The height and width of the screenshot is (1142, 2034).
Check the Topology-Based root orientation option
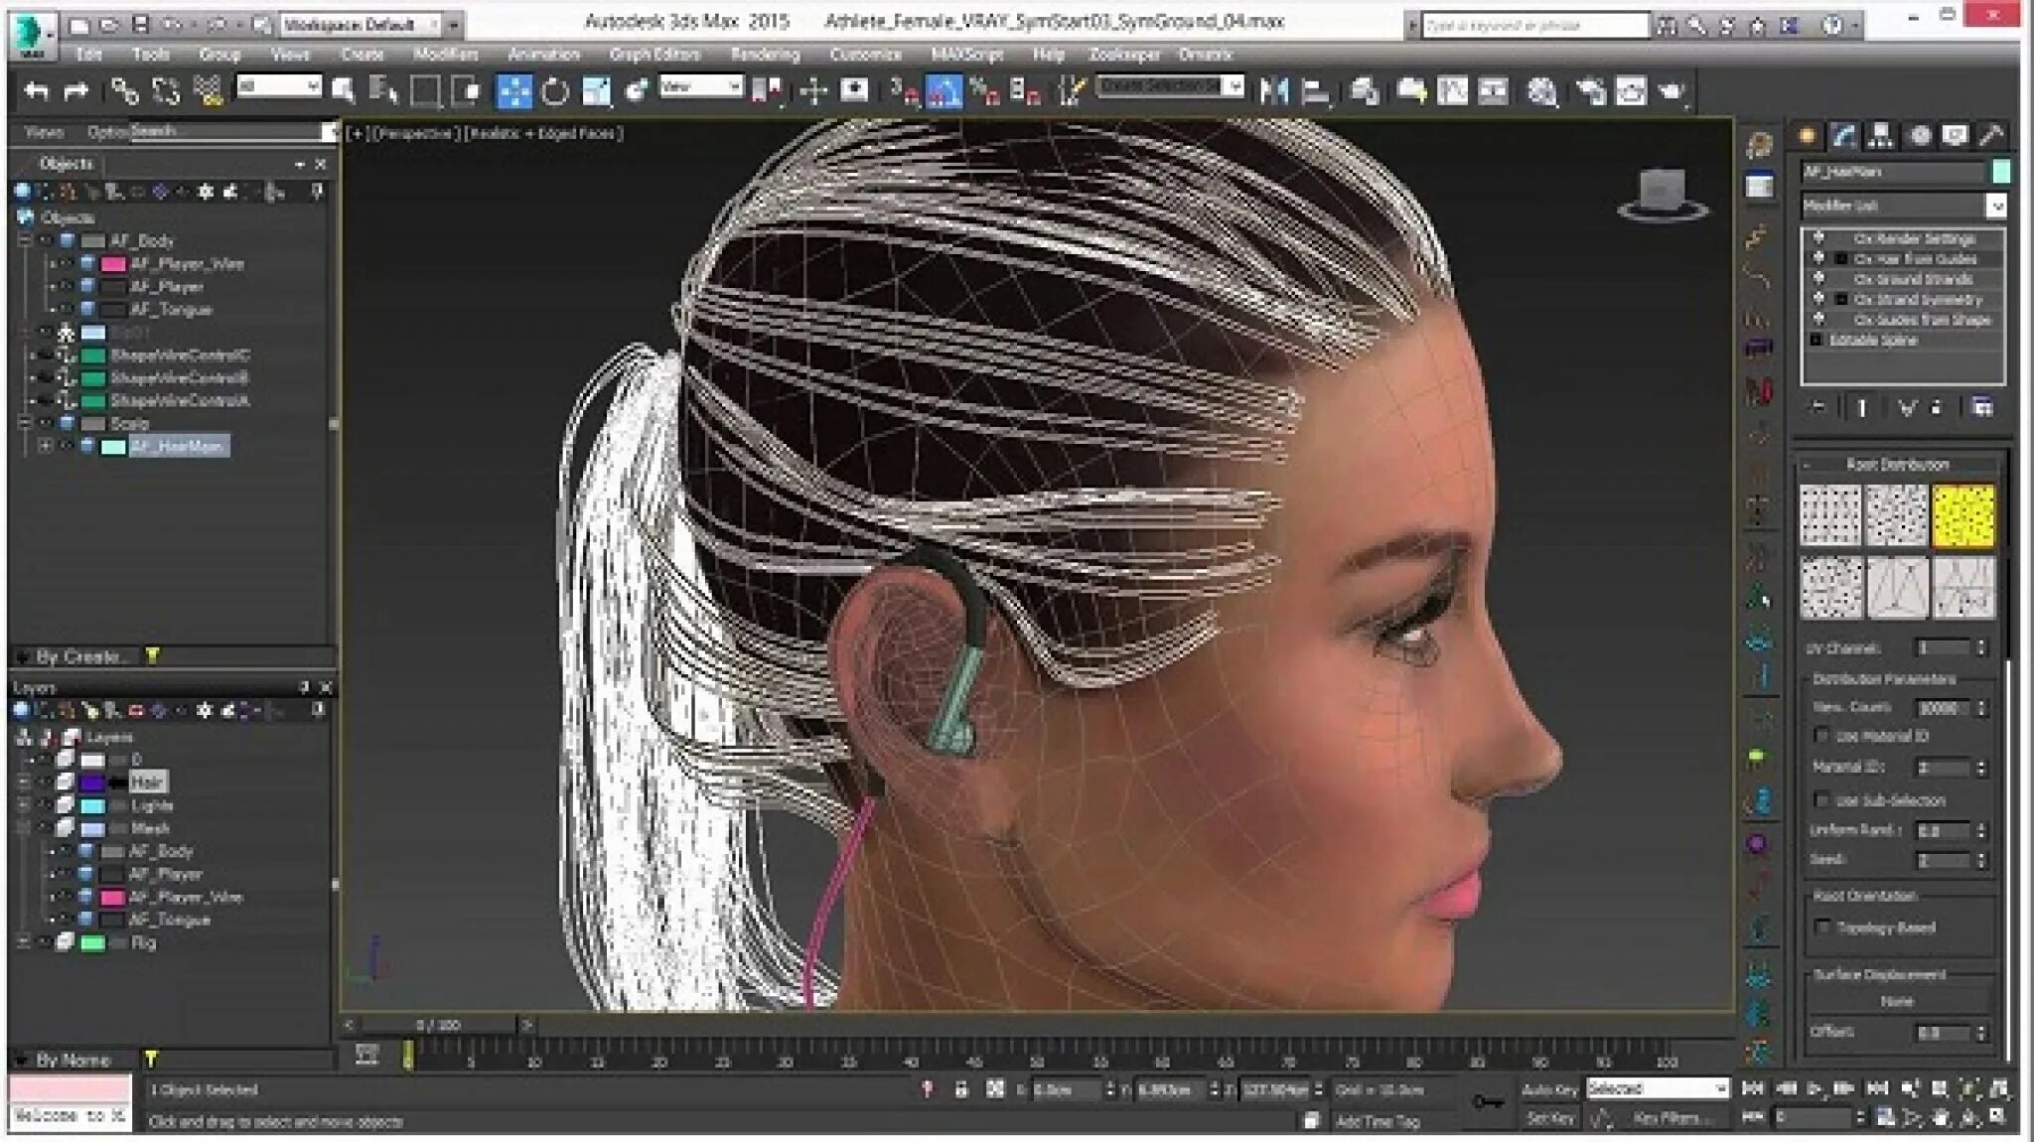point(1821,927)
